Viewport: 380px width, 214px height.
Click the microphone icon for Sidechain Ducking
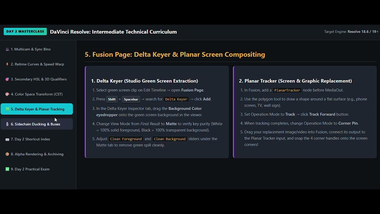(x=7, y=124)
